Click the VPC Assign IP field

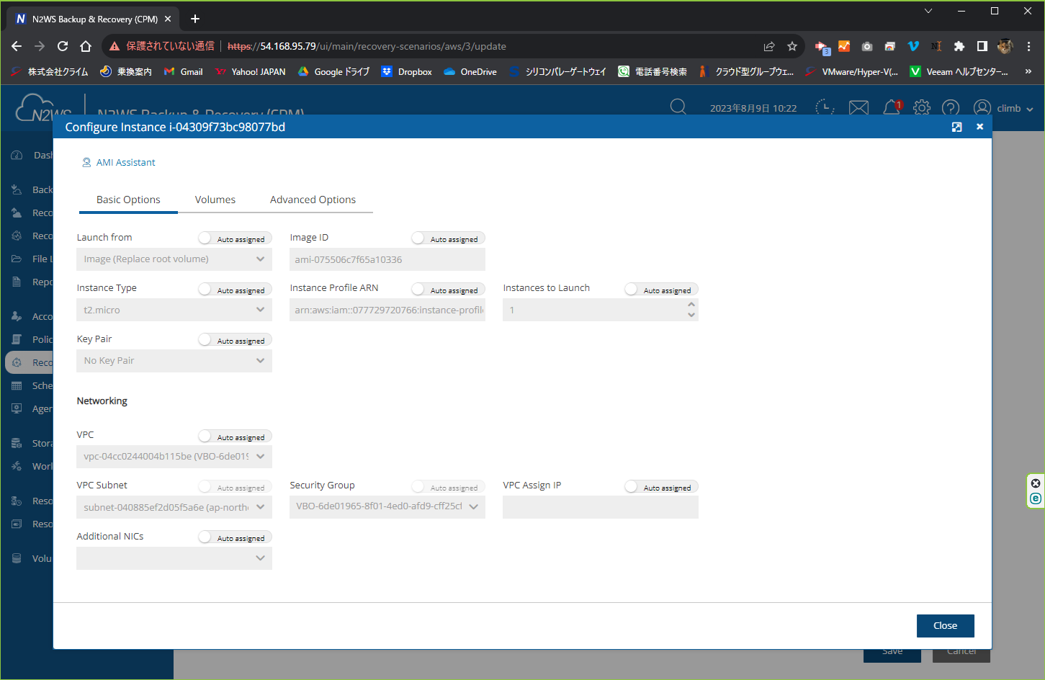click(601, 507)
